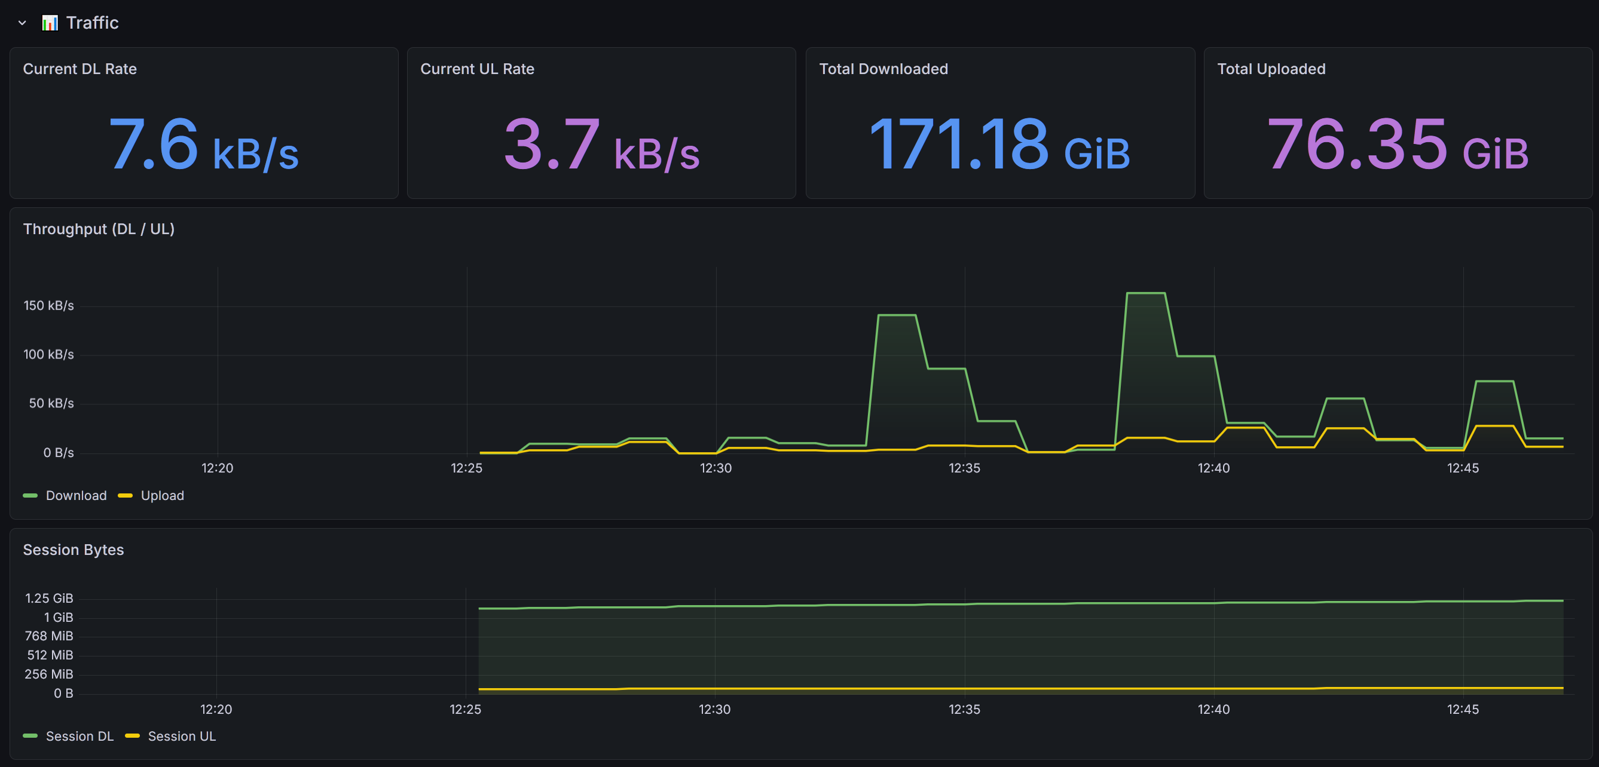1599x767 pixels.
Task: Click the bar chart icon beside Traffic
Action: (50, 23)
